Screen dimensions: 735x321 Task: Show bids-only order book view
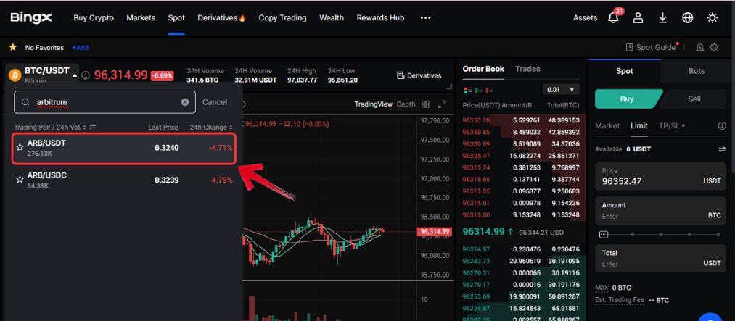tap(479, 90)
